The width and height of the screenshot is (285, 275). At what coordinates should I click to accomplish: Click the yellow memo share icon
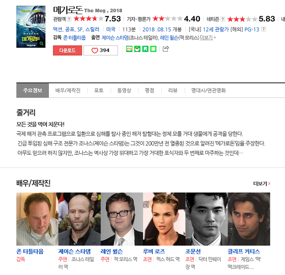(153, 49)
